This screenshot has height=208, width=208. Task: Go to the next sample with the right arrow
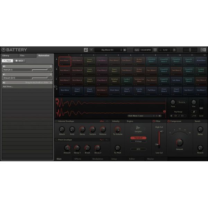pyautogui.click(x=157, y=116)
